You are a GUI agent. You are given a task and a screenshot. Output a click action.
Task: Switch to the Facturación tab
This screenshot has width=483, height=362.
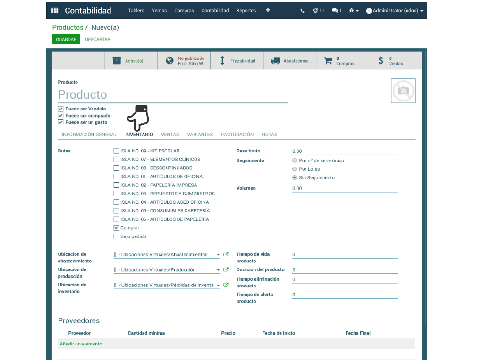click(x=237, y=135)
